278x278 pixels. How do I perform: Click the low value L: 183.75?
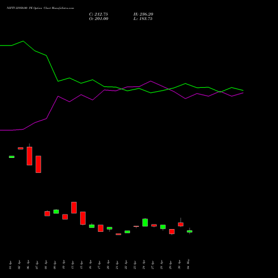pos(143,19)
